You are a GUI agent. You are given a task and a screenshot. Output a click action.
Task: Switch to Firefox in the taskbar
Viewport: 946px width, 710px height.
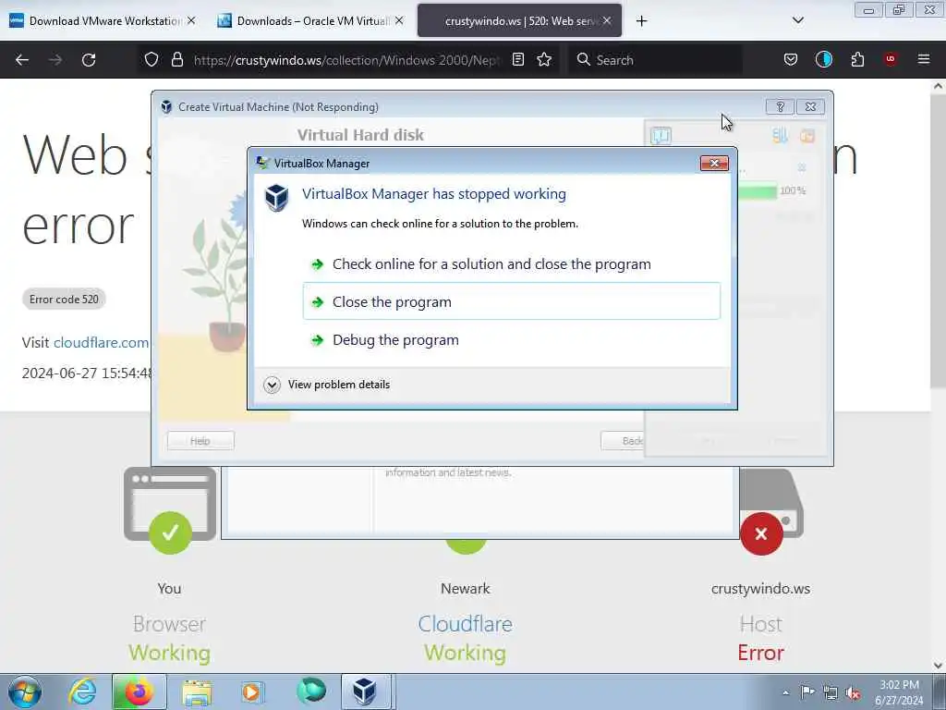139,692
